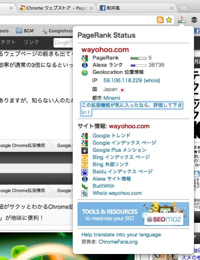
Task: Open Google インデックス ページ link
Action: click(x=124, y=143)
